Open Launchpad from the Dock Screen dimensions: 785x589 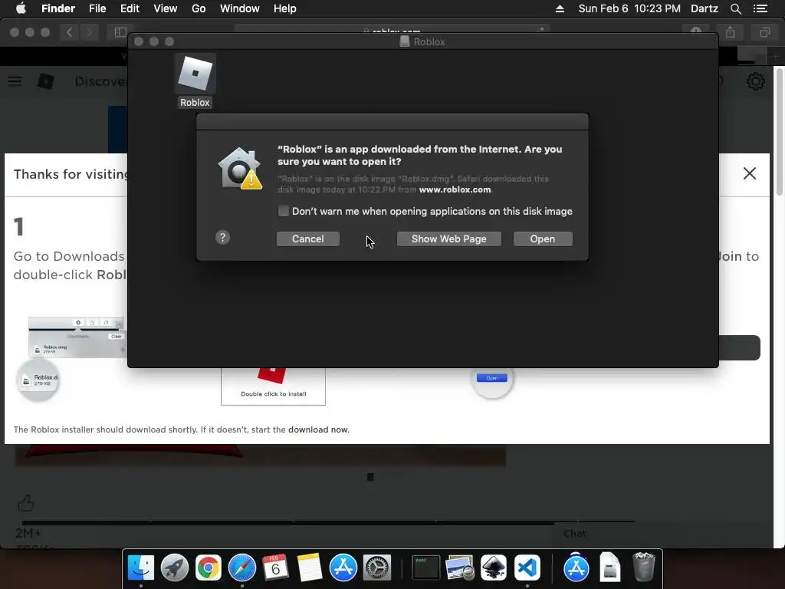174,568
